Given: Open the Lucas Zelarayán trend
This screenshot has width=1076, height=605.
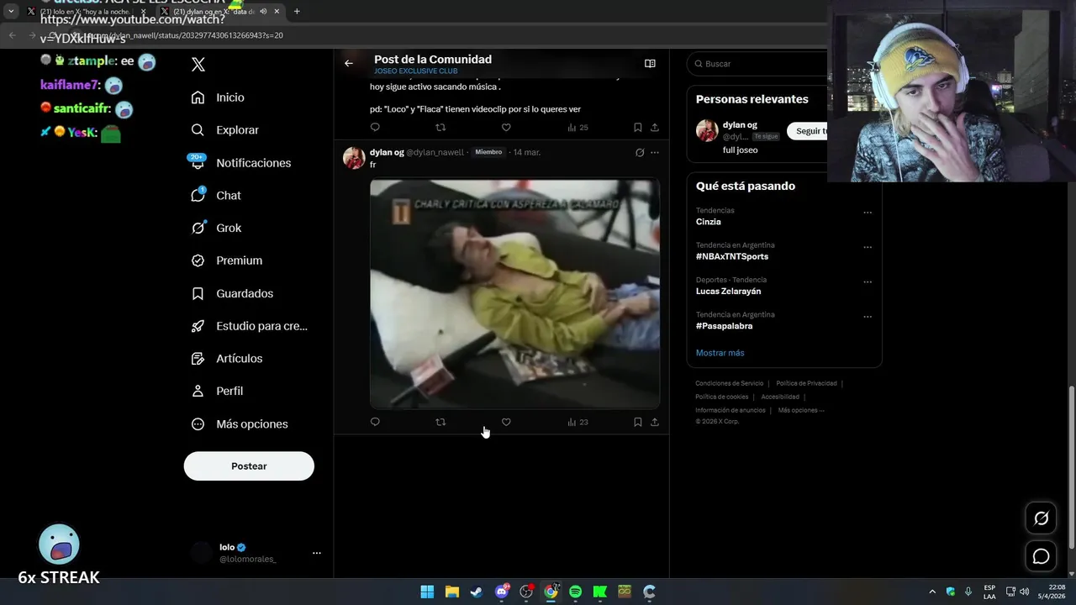Looking at the screenshot, I should (728, 292).
